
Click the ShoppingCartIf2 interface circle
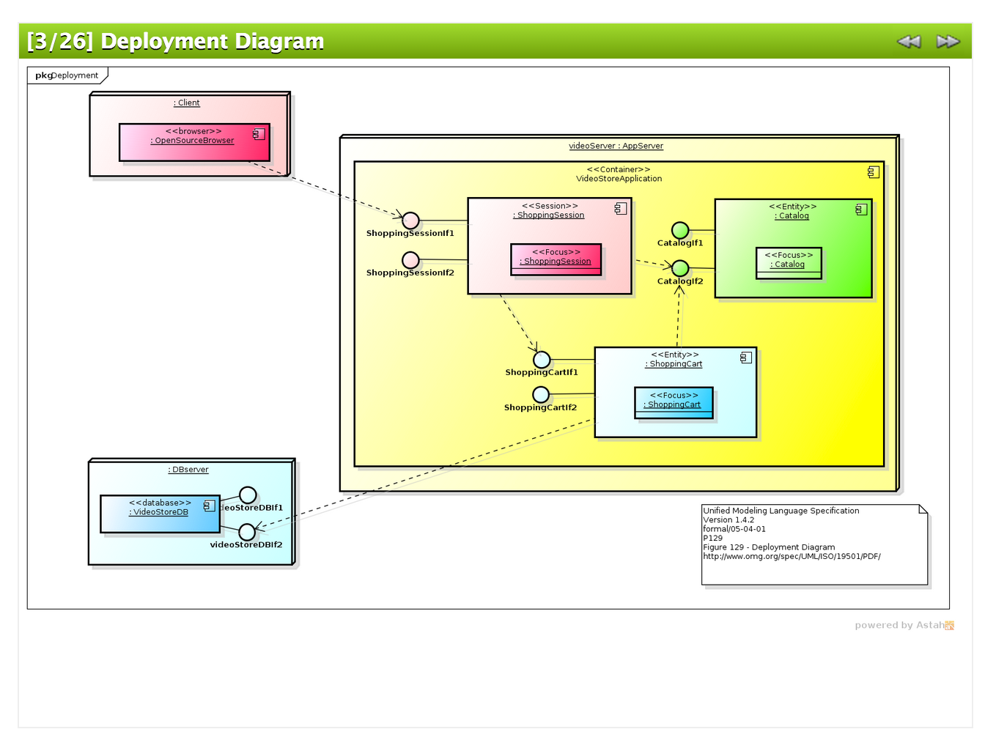pyautogui.click(x=541, y=395)
